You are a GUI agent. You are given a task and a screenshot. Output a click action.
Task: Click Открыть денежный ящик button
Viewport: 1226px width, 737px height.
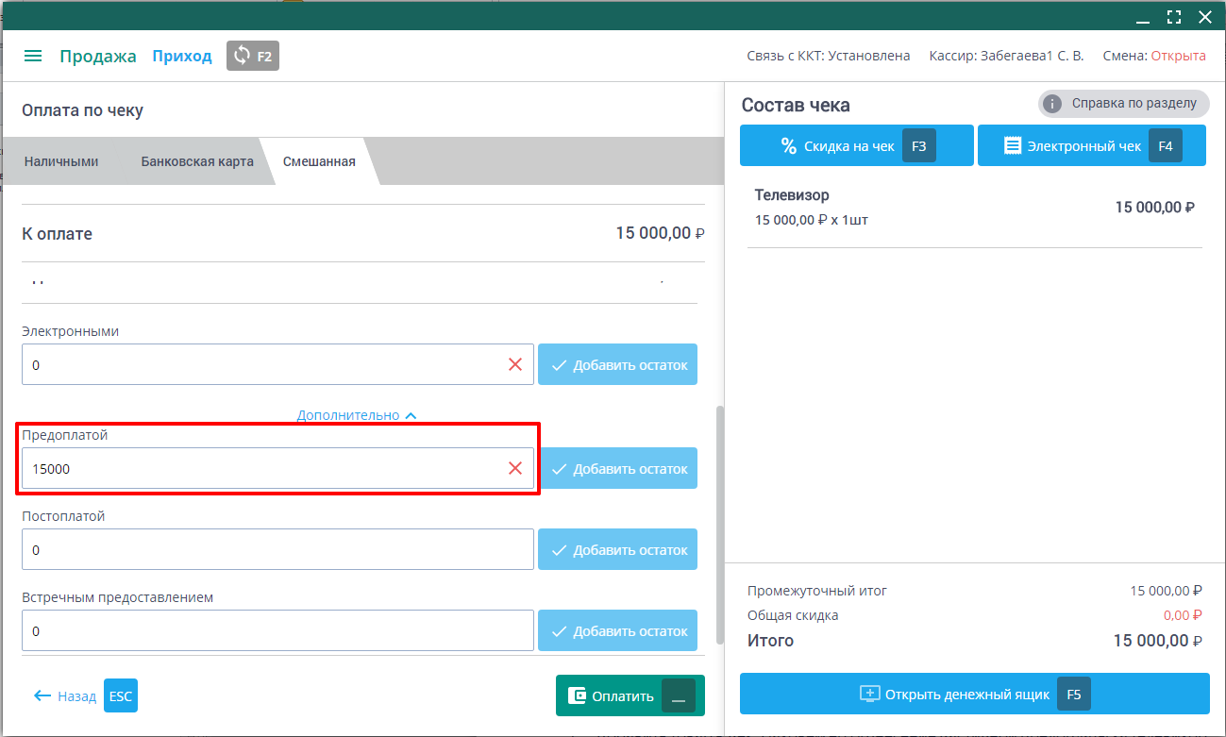(x=974, y=694)
